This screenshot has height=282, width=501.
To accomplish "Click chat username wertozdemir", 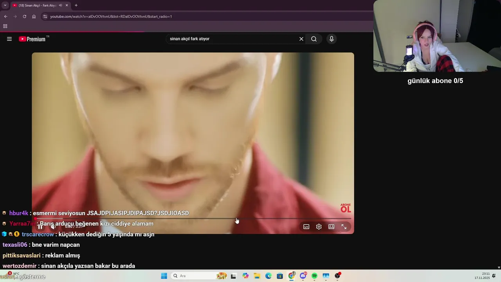I will (x=20, y=266).
